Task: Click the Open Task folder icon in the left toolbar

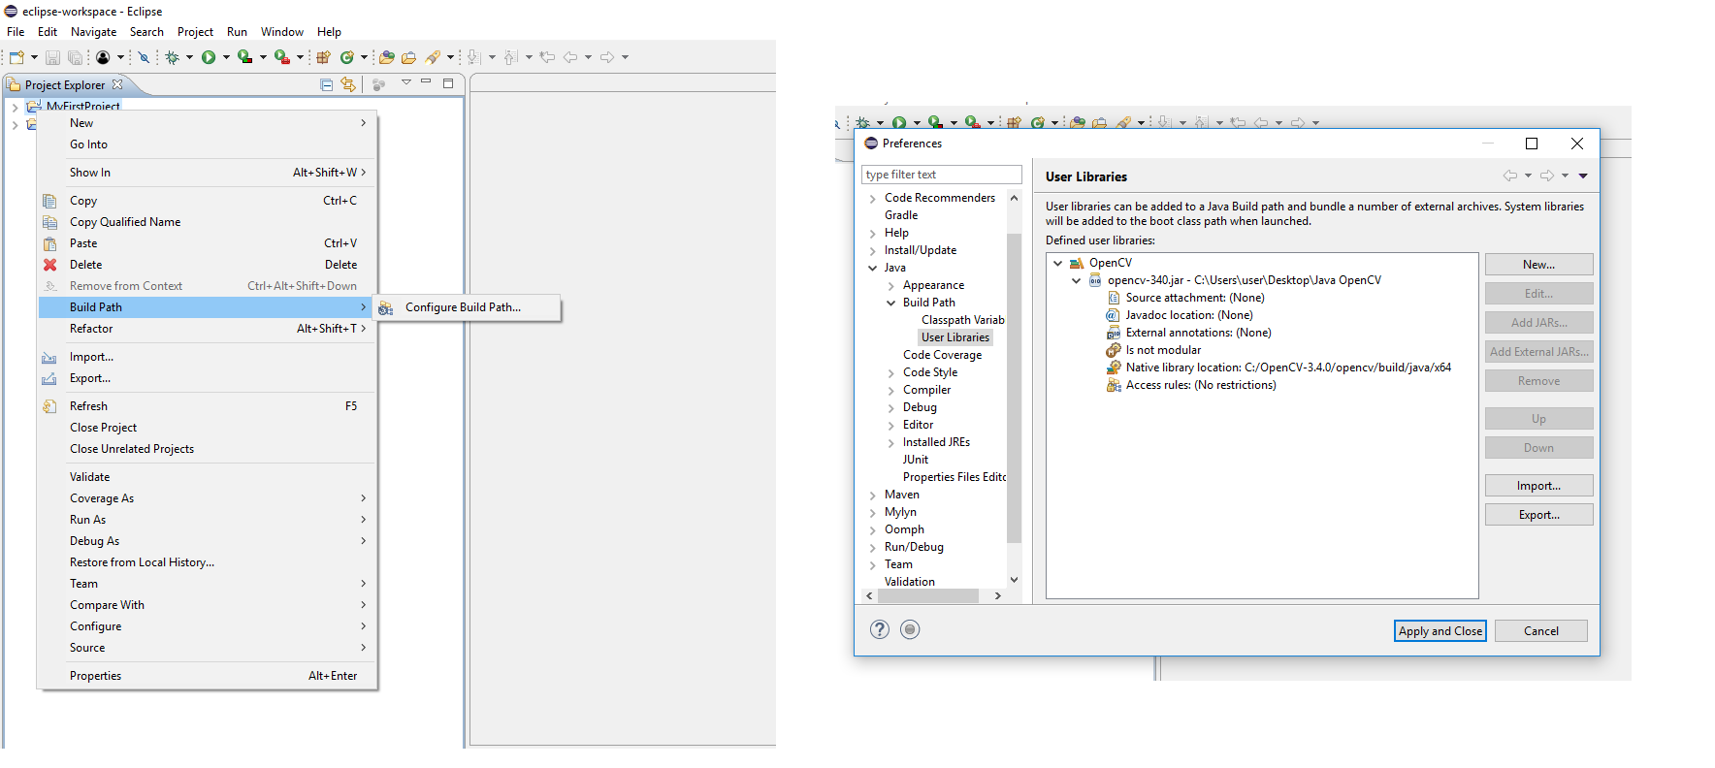Action: coord(408,57)
